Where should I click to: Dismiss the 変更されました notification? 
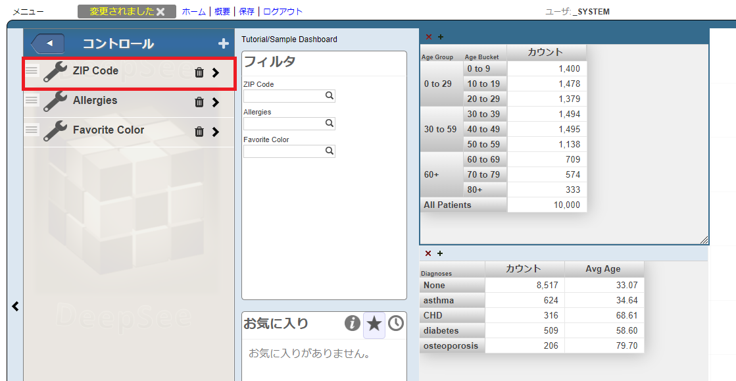pyautogui.click(x=160, y=12)
